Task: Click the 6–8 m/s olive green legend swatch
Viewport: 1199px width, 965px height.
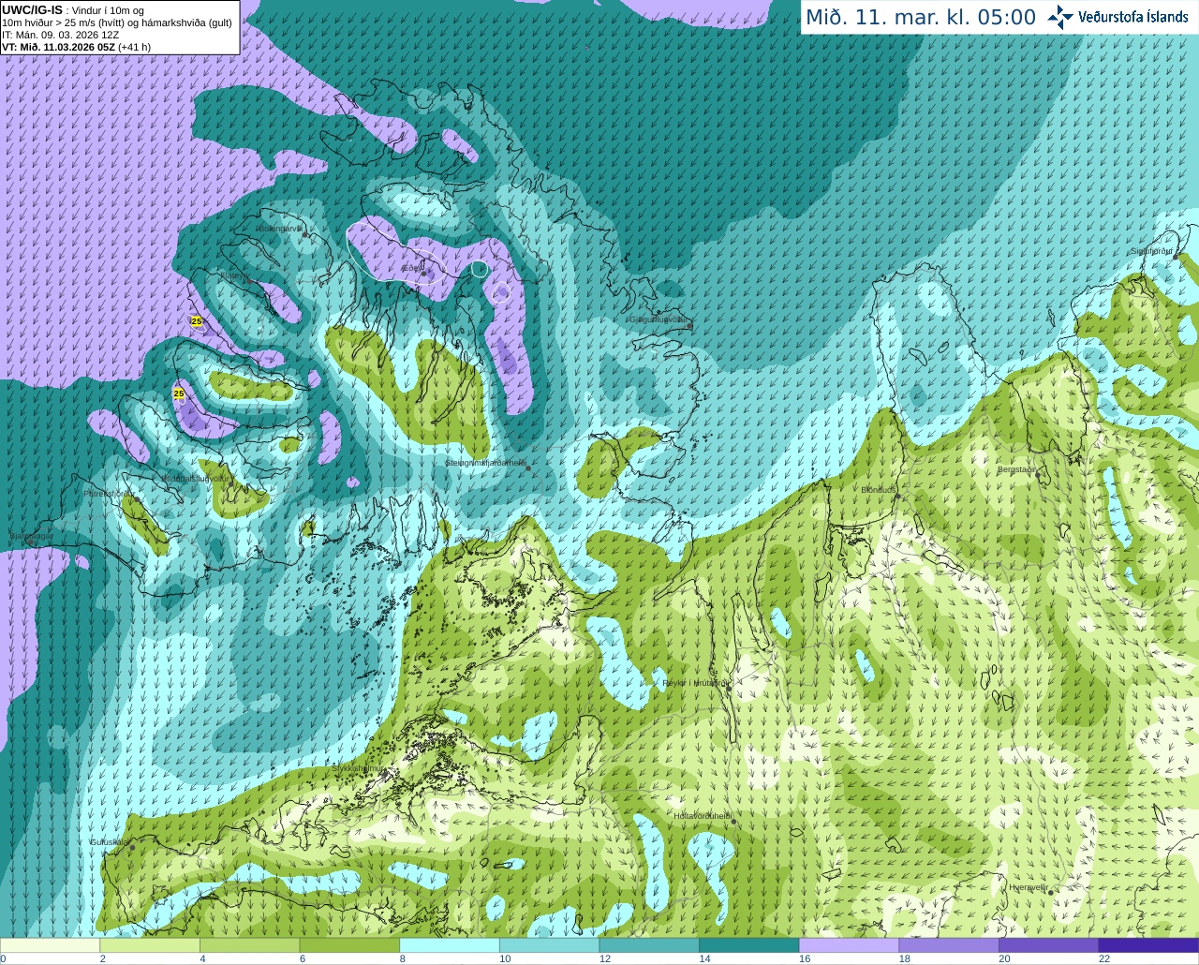Action: [349, 945]
